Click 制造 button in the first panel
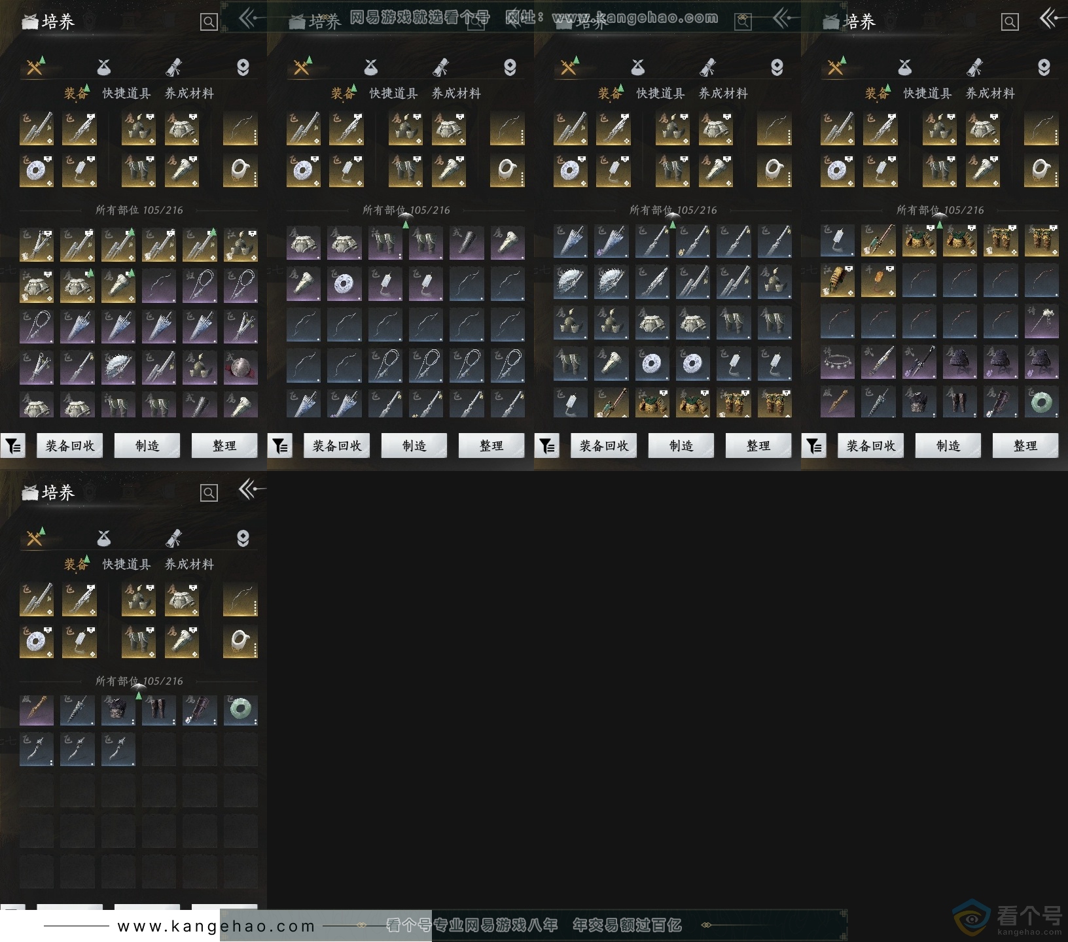Viewport: 1068px width, 942px height. pyautogui.click(x=147, y=445)
